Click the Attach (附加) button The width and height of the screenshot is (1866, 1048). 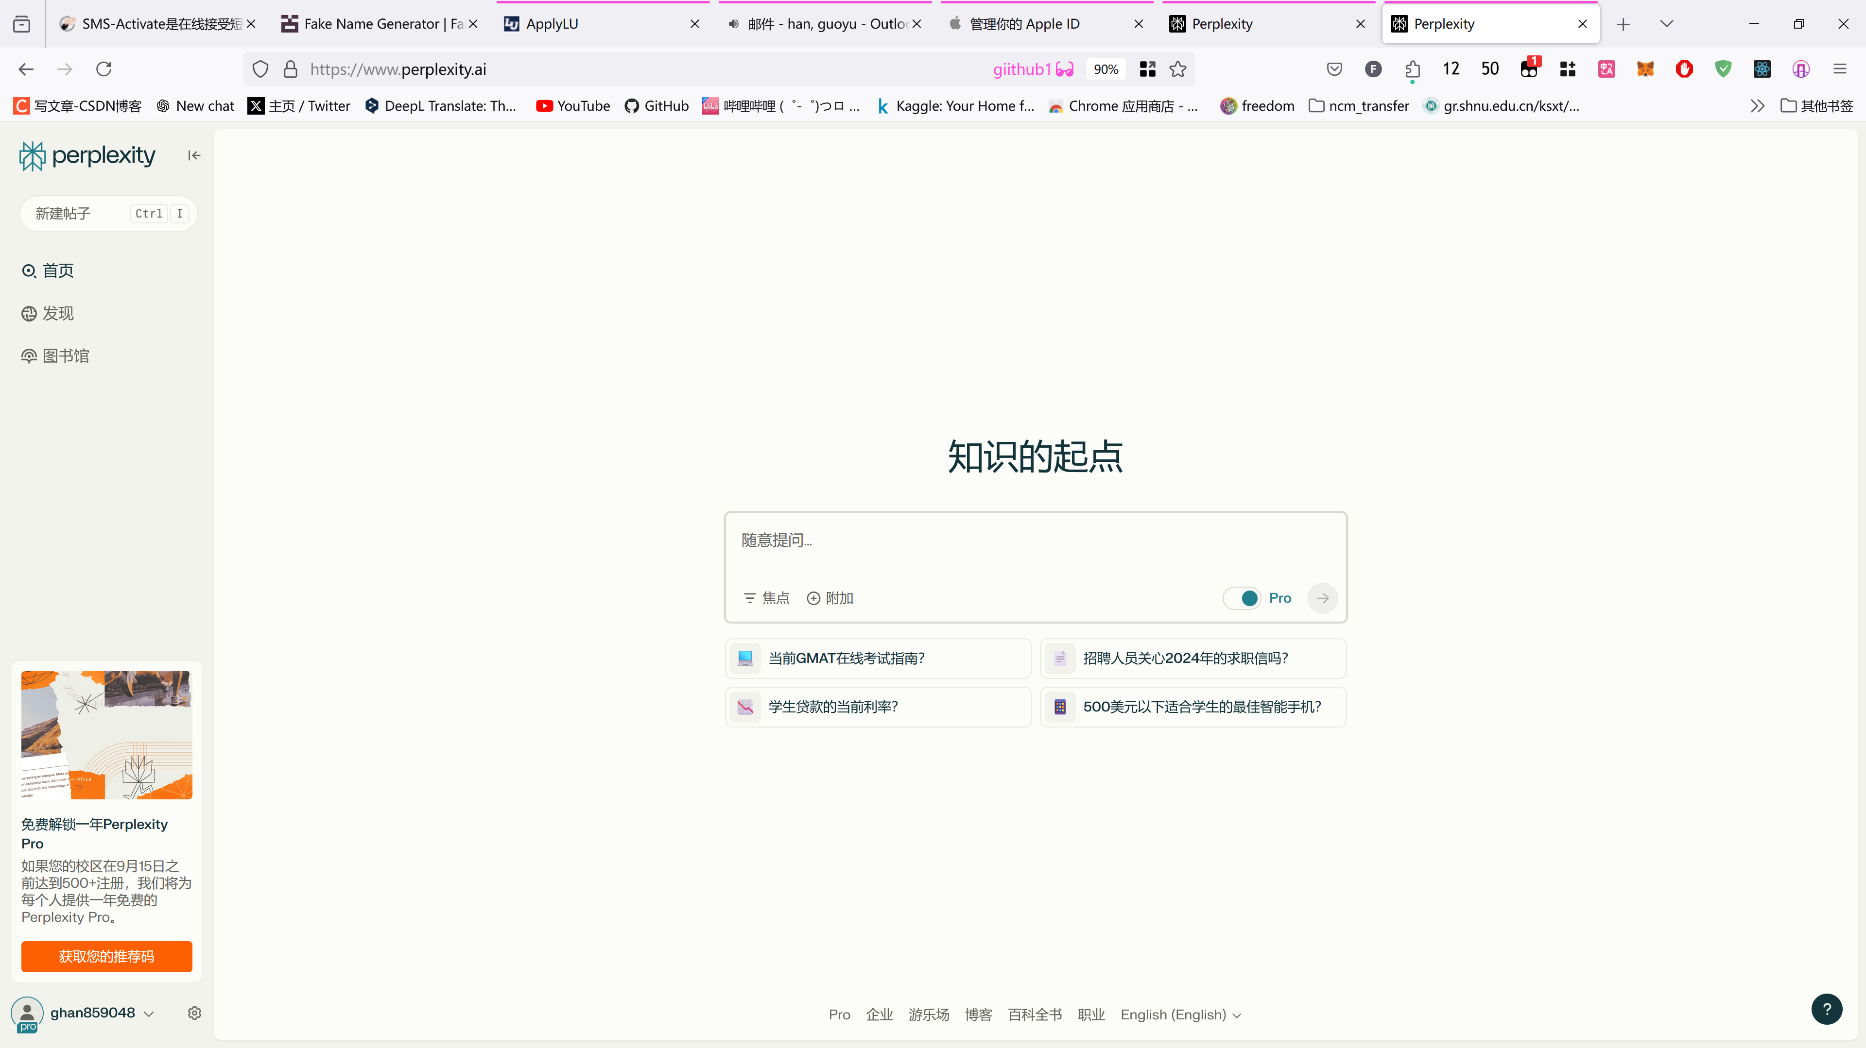tap(830, 598)
